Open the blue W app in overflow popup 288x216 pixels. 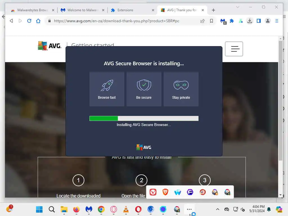tap(178, 192)
